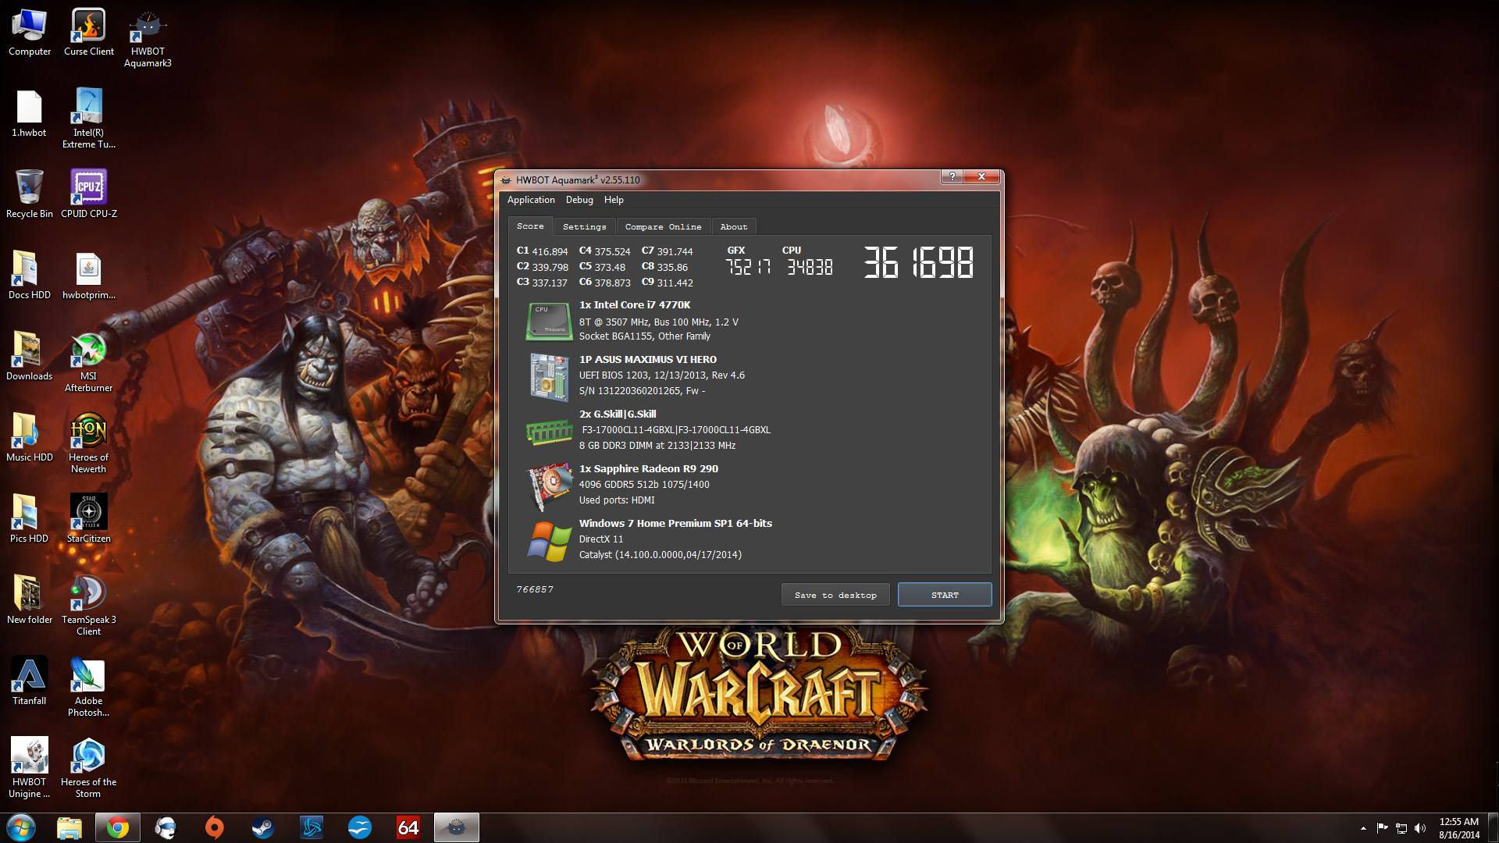Open the red 64 app on taskbar

tap(408, 827)
